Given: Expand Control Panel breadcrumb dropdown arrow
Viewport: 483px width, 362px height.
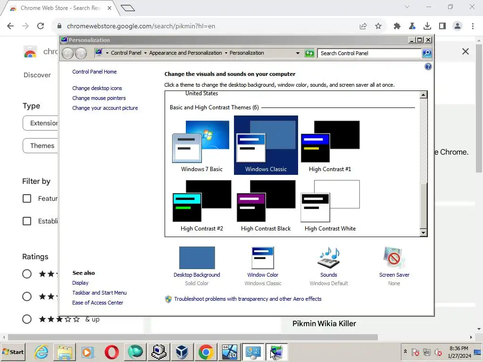Looking at the screenshot, I should point(145,53).
